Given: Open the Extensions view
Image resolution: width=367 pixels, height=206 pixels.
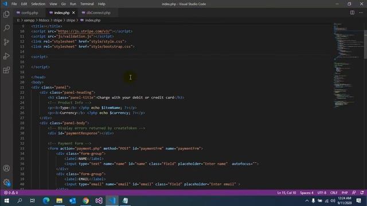Looking at the screenshot, I should [x=6, y=70].
